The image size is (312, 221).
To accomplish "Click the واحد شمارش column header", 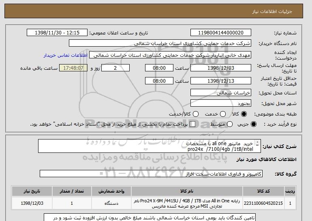I will click(x=111, y=191).
